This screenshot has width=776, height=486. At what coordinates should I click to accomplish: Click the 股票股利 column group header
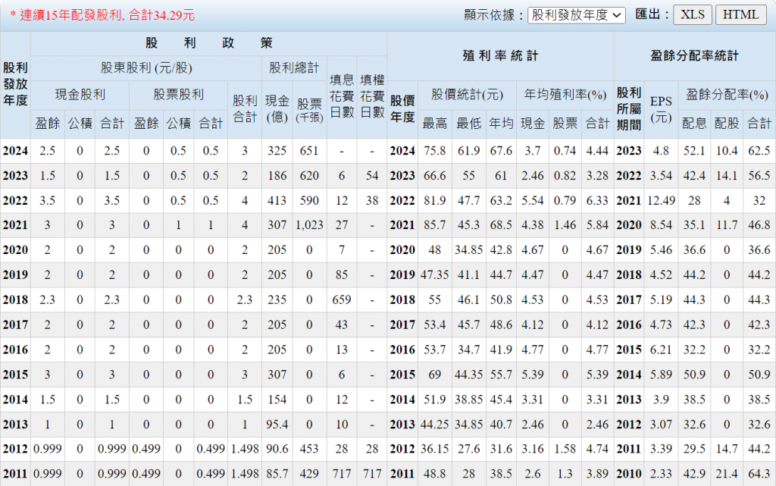pos(178,95)
